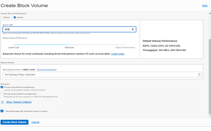Click the IOPS: 25000 IOPS value text

click(x=162, y=46)
